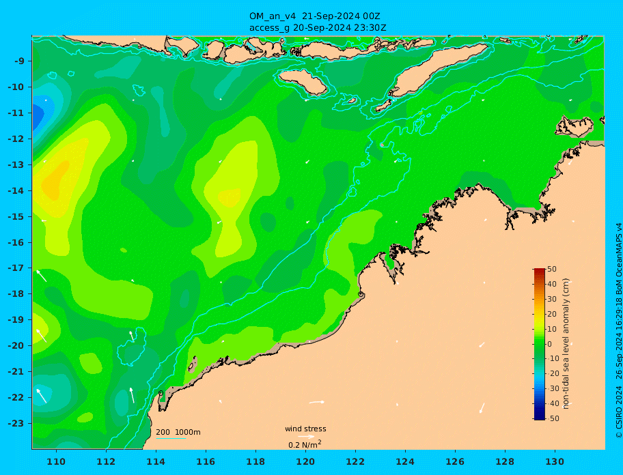This screenshot has height=475, width=623.
Task: Click latitude axis label -12
Action: click(x=16, y=139)
